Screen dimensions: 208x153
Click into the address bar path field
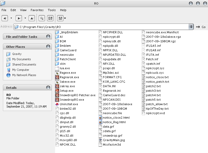pyautogui.click(x=103, y=27)
